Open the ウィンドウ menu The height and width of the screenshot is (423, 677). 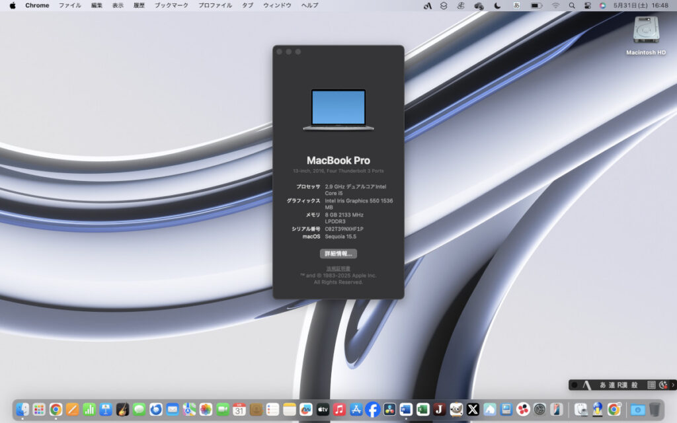(277, 5)
